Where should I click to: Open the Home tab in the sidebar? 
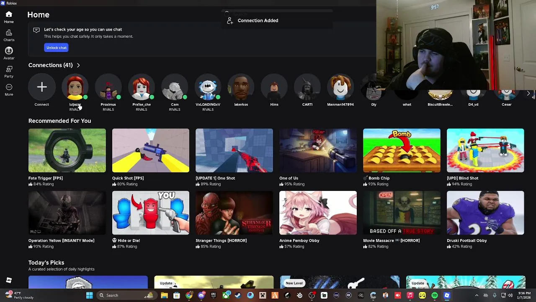(9, 17)
